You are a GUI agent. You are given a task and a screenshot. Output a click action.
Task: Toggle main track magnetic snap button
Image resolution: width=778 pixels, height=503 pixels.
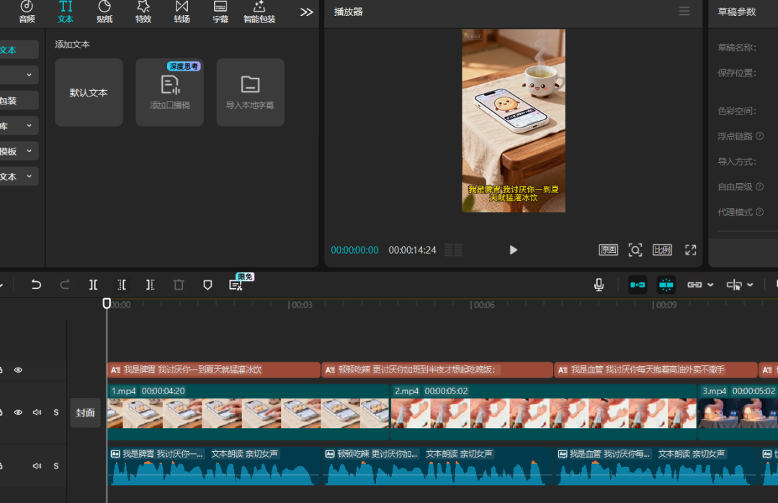point(637,285)
